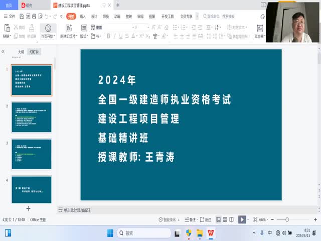
Task: Switch to the Developer Tools (开发工具) tab
Action: [168, 17]
